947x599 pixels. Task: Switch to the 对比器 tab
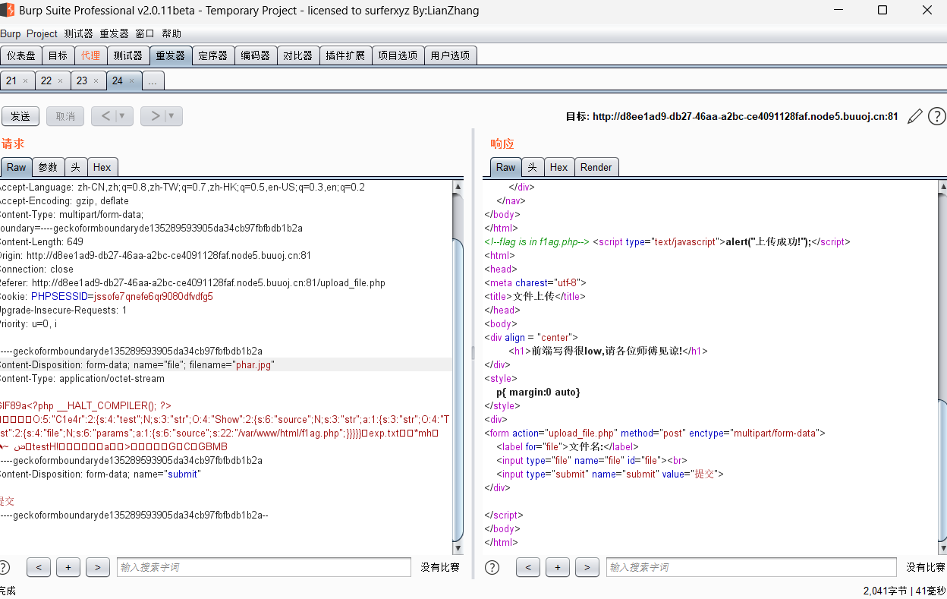[298, 55]
